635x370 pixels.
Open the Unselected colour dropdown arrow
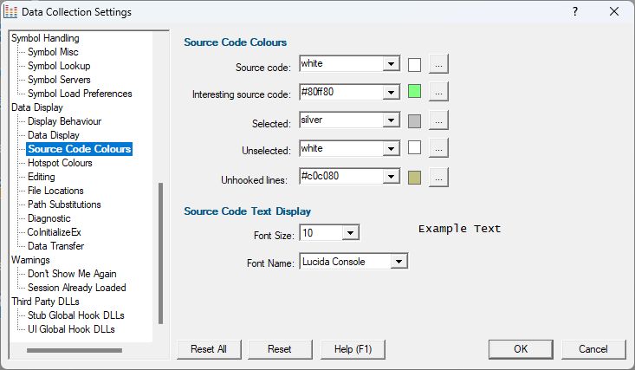391,148
